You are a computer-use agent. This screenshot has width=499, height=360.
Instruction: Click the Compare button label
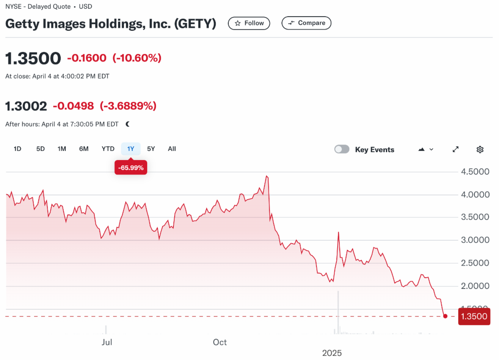(311, 23)
